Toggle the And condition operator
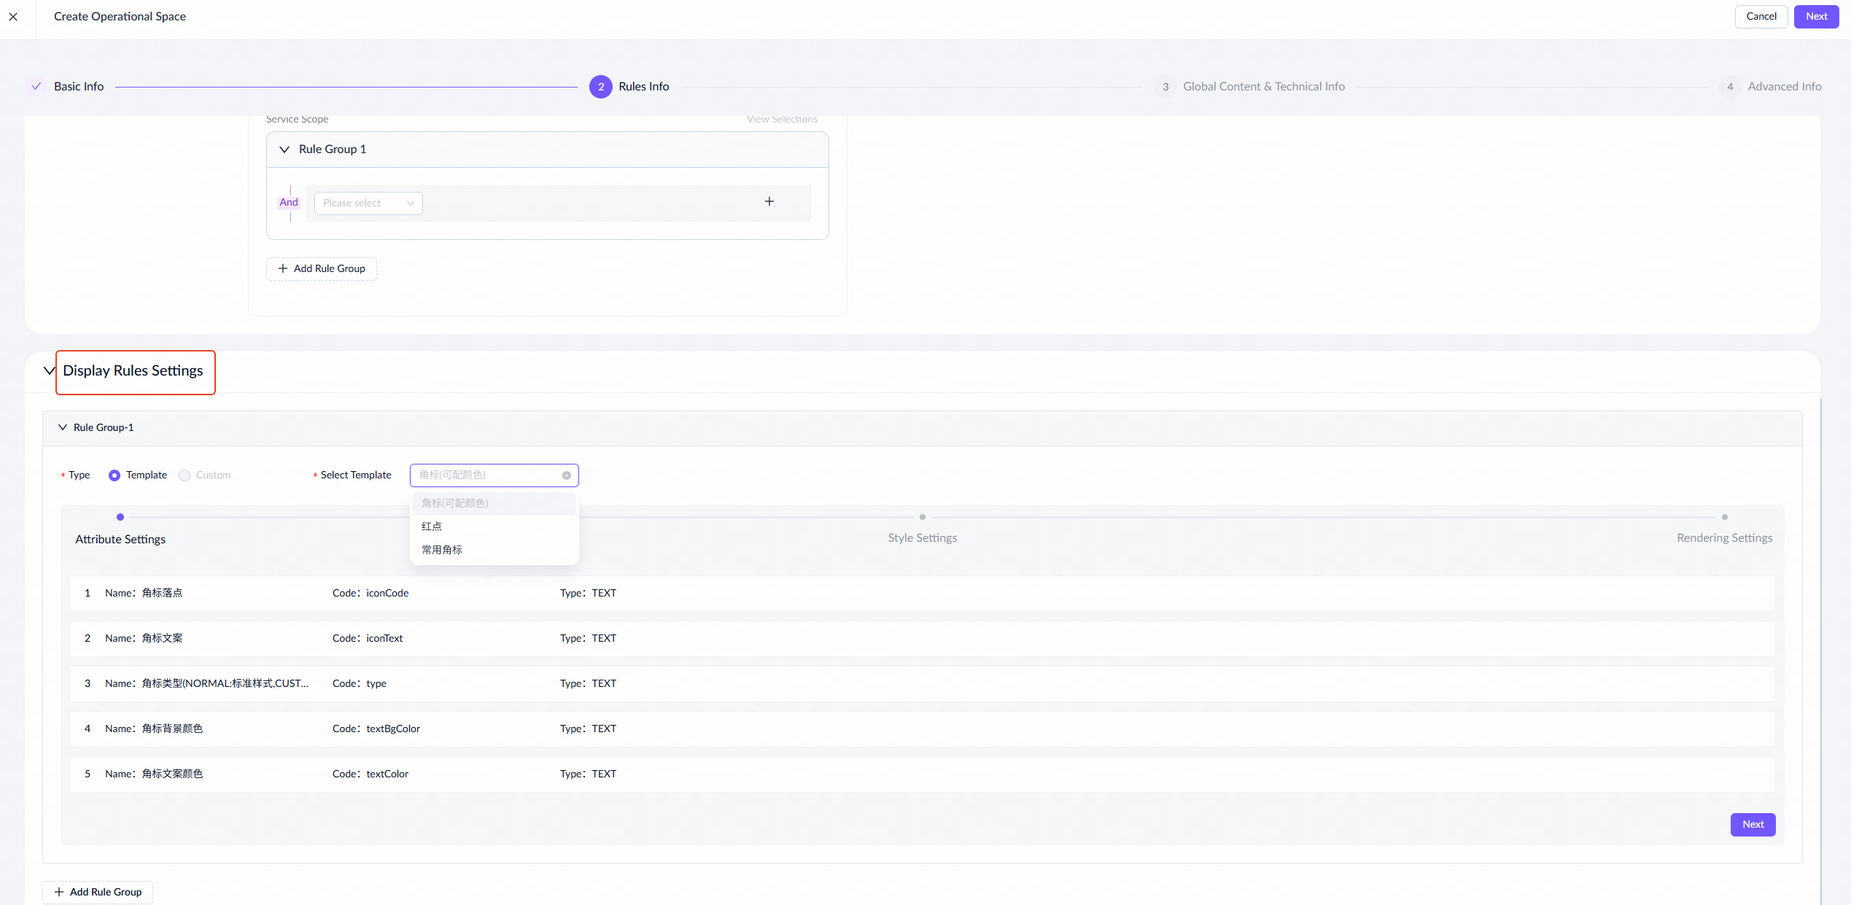 pyautogui.click(x=289, y=203)
